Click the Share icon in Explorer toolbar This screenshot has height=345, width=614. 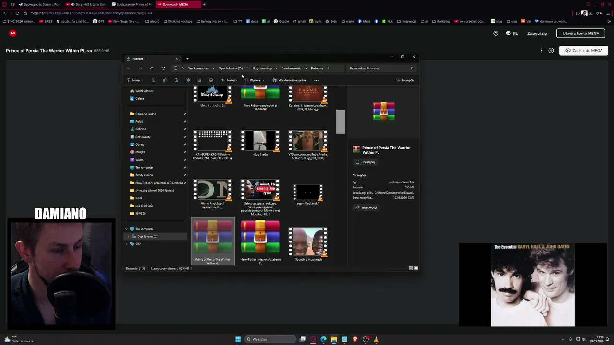199,80
